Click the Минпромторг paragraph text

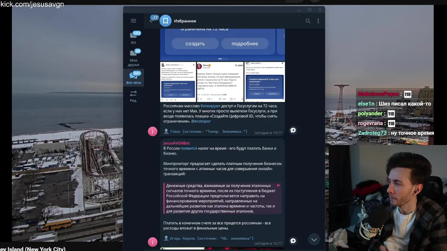tap(222, 169)
